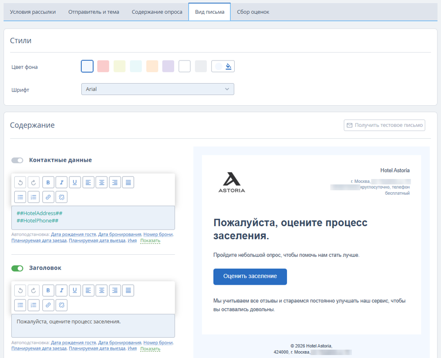Insert Номер брони under Контактные данные
Screen dimensions: 441x358
click(x=158, y=235)
